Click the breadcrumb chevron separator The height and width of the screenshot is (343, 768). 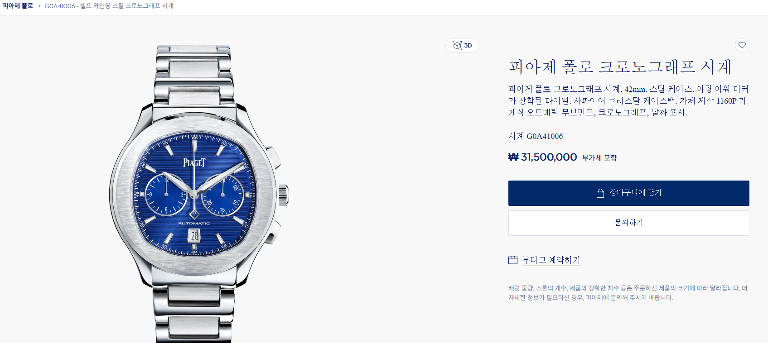pos(39,6)
